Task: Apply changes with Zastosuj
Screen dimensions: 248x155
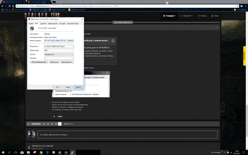Action: pyautogui.click(x=78, y=87)
